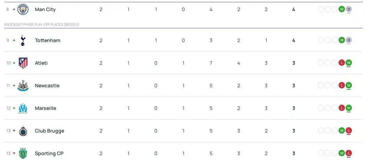Click the Man City club crest
This screenshot has width=371, height=160.
23,9
